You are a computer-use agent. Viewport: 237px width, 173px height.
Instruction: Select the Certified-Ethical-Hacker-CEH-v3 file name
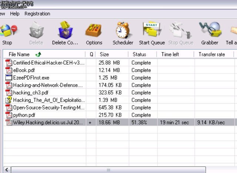pos(49,63)
